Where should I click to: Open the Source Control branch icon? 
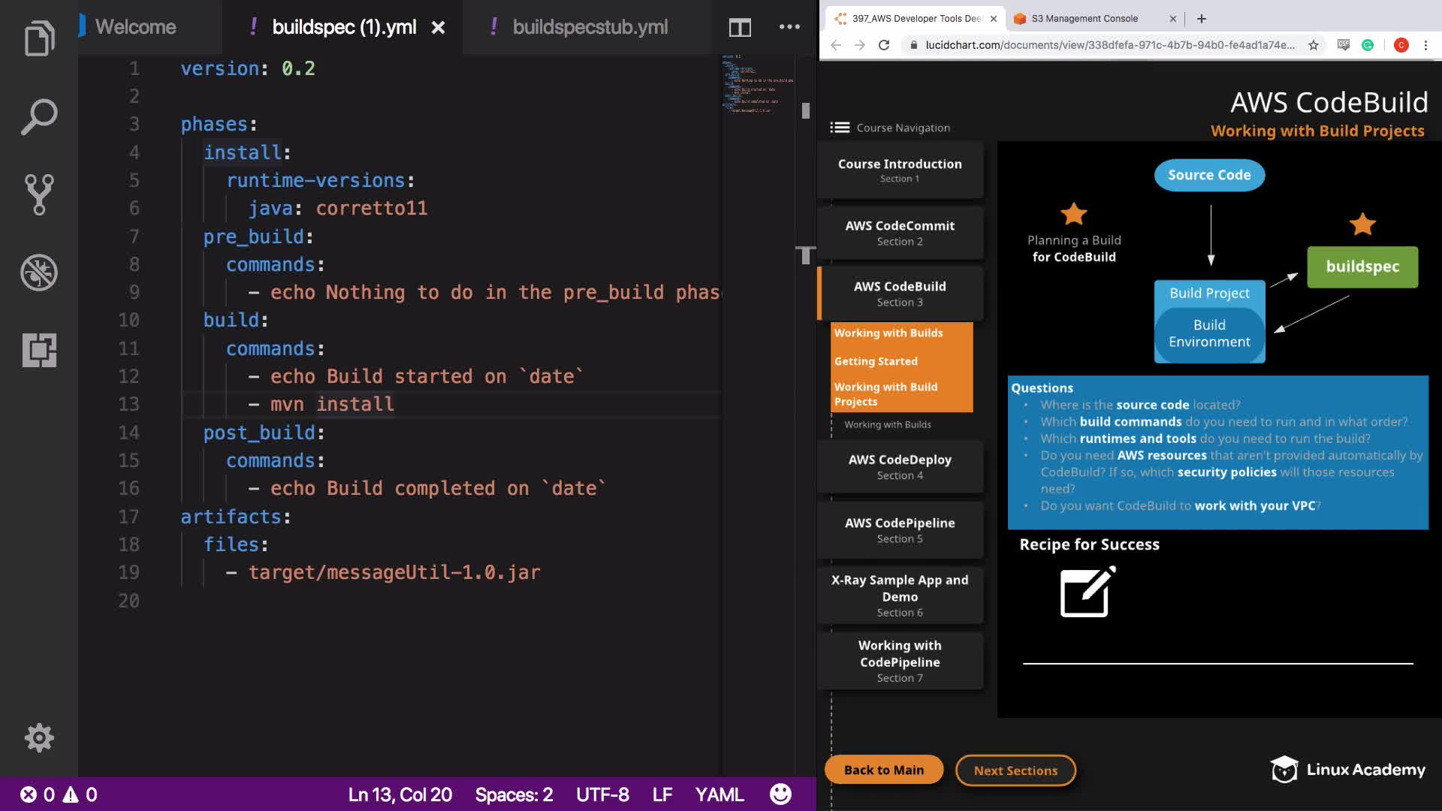coord(39,194)
